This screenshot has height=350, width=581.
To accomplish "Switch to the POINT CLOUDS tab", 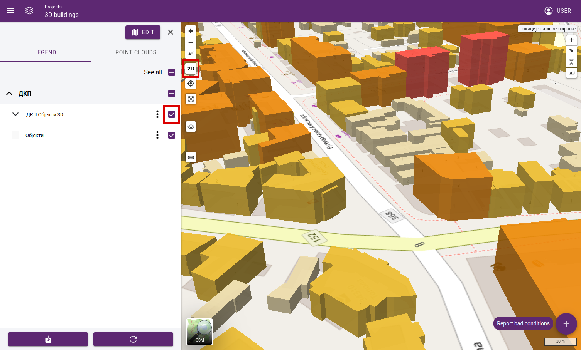I will pos(136,52).
